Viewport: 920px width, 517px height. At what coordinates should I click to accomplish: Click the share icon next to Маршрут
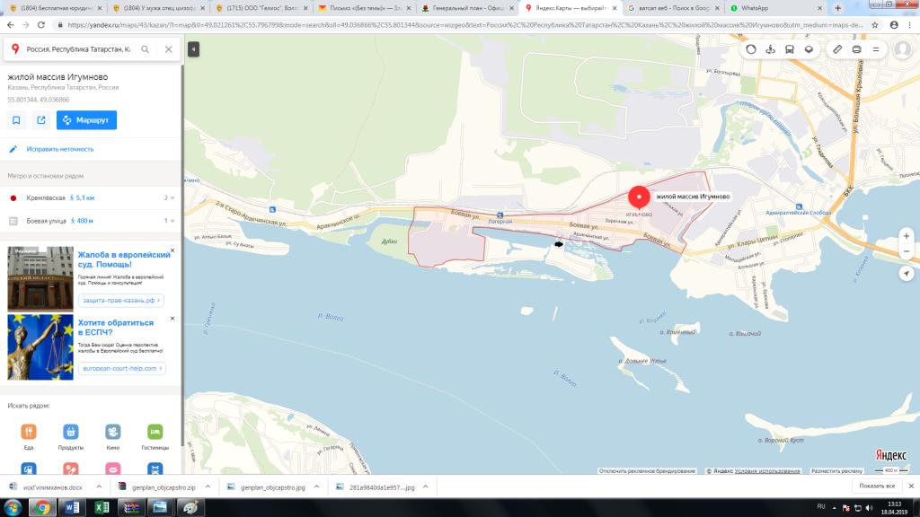pyautogui.click(x=41, y=120)
